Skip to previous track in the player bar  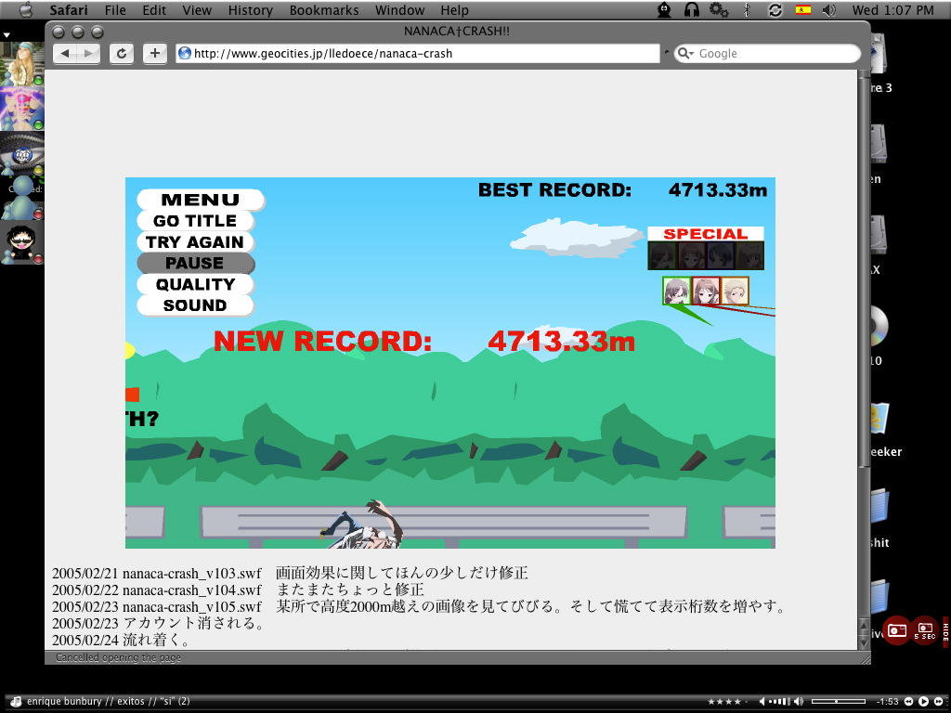[908, 702]
